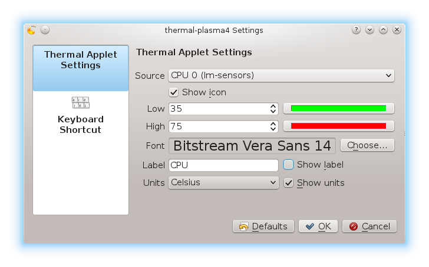Click the Units label text
This screenshot has height=267, width=429.
[x=154, y=183]
